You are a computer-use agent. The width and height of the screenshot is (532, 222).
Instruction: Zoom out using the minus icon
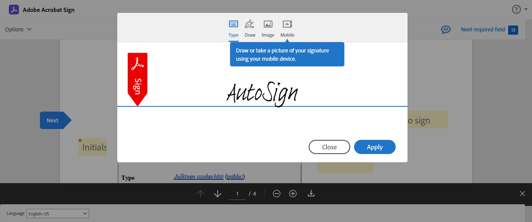[277, 193]
